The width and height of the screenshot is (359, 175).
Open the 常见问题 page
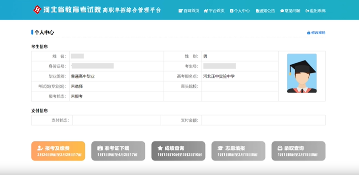point(292,11)
